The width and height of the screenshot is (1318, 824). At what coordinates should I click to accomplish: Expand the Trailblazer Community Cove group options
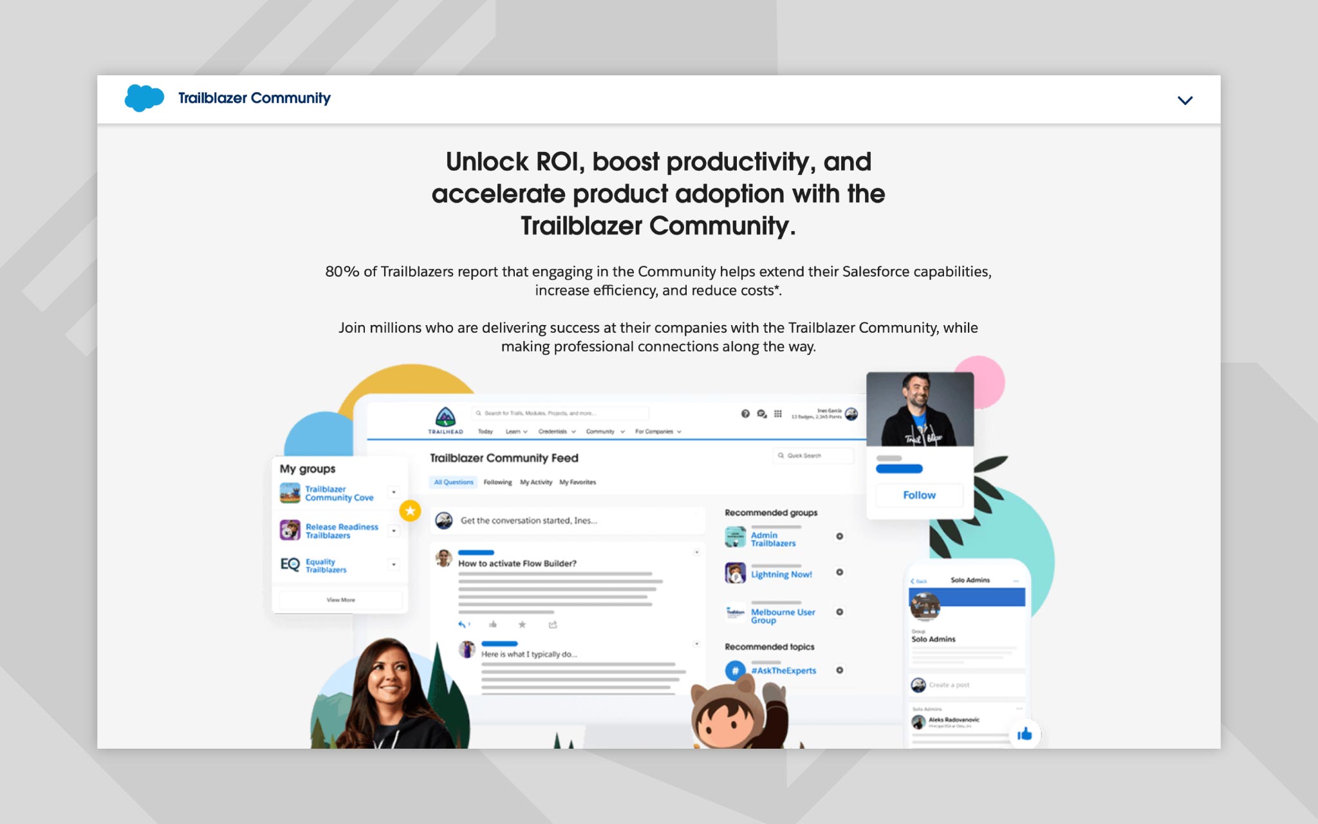point(394,493)
